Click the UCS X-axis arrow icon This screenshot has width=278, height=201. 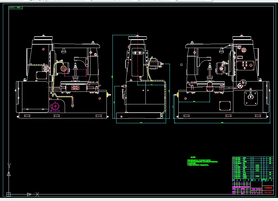pos(29,194)
